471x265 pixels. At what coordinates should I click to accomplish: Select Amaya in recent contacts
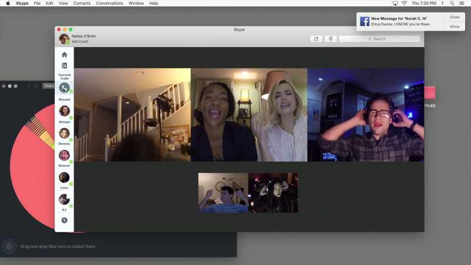(x=64, y=111)
